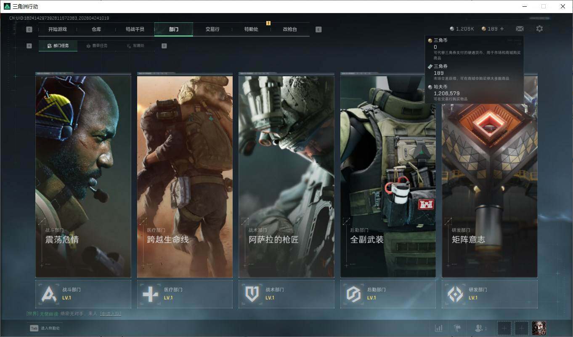Open the player avatar level 60
This screenshot has height=337, width=573.
539,328
